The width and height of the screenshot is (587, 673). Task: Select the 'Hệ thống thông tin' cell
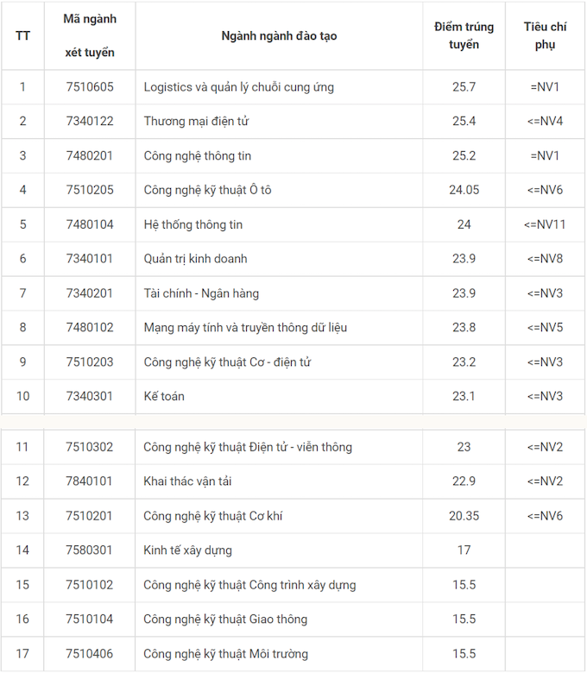193,224
